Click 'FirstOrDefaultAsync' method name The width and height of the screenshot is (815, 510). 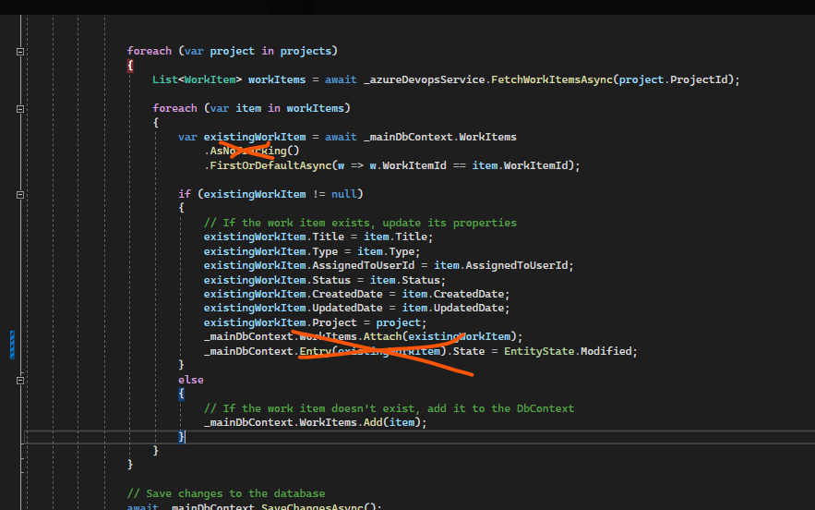(x=270, y=165)
